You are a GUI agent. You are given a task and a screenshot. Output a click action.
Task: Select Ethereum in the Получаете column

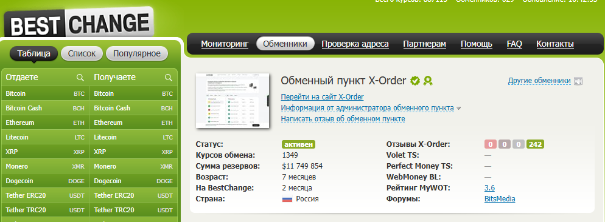pyautogui.click(x=133, y=123)
